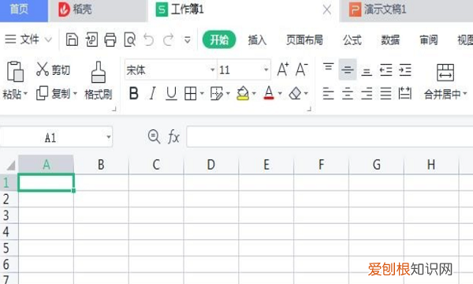Go to the 首页 (Home page) tab
The width and height of the screenshot is (473, 284).
pos(24,10)
